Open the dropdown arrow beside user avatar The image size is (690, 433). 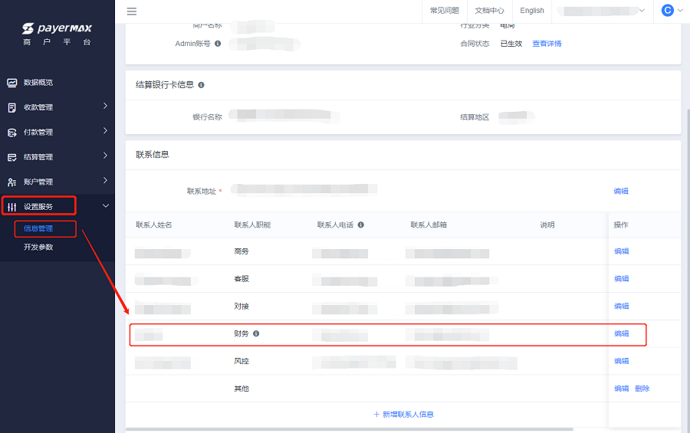point(680,11)
